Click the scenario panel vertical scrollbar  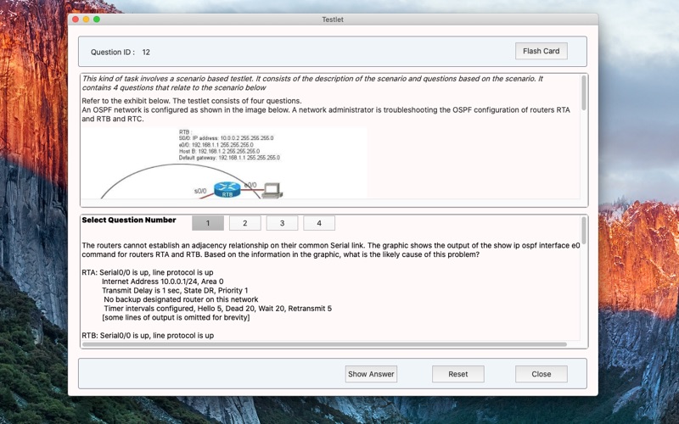click(584, 93)
